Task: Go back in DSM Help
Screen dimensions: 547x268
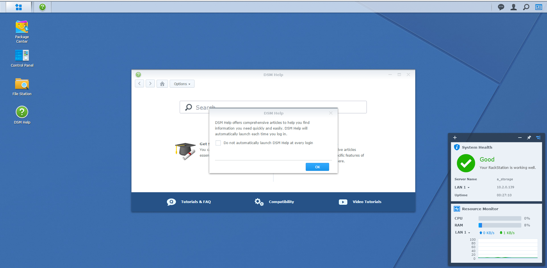Action: (x=139, y=84)
